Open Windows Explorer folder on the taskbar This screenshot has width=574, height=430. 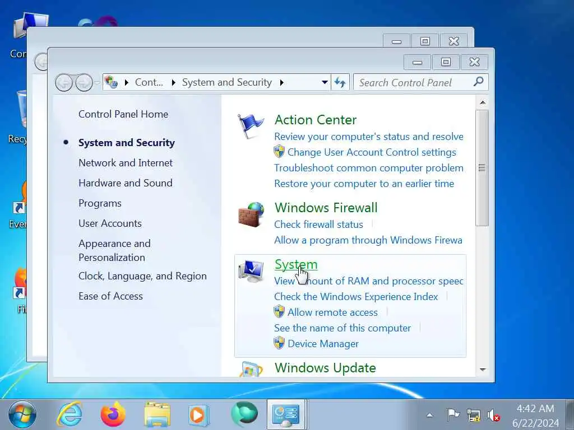coord(157,415)
